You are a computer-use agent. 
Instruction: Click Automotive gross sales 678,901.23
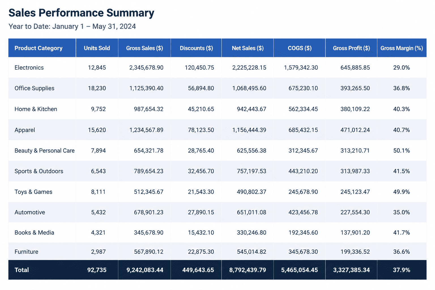(149, 212)
